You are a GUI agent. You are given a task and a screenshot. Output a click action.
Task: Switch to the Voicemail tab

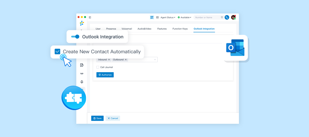tap(127, 29)
